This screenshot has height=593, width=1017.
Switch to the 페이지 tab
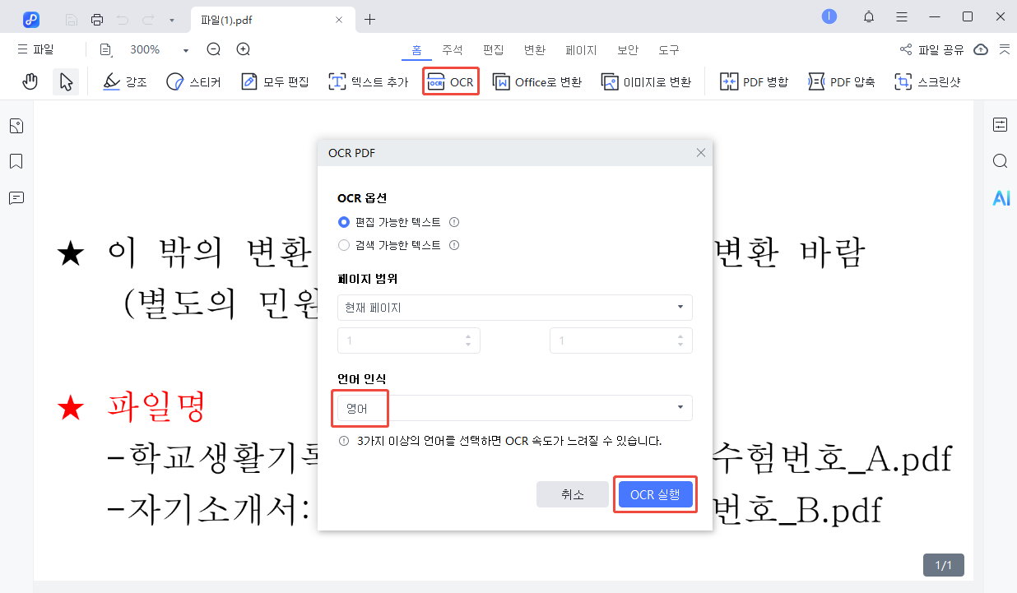tap(581, 49)
